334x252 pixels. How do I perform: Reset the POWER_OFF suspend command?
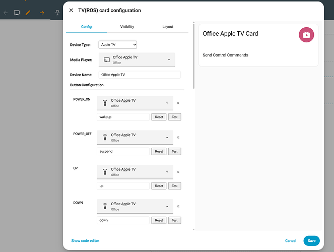click(x=159, y=152)
